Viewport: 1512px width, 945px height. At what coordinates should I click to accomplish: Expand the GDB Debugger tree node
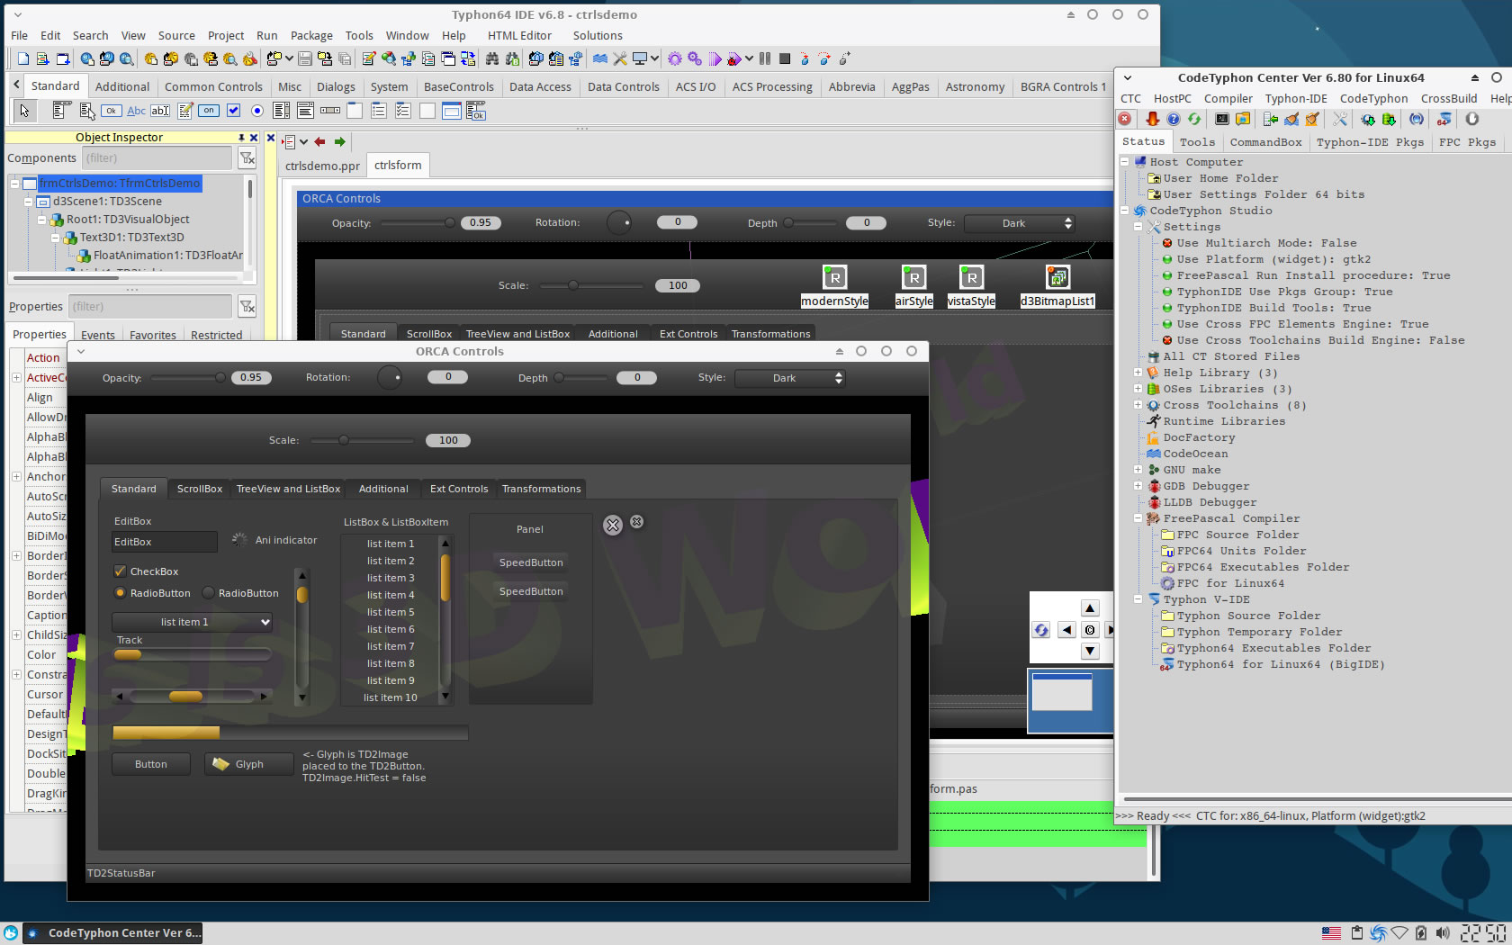1138,486
